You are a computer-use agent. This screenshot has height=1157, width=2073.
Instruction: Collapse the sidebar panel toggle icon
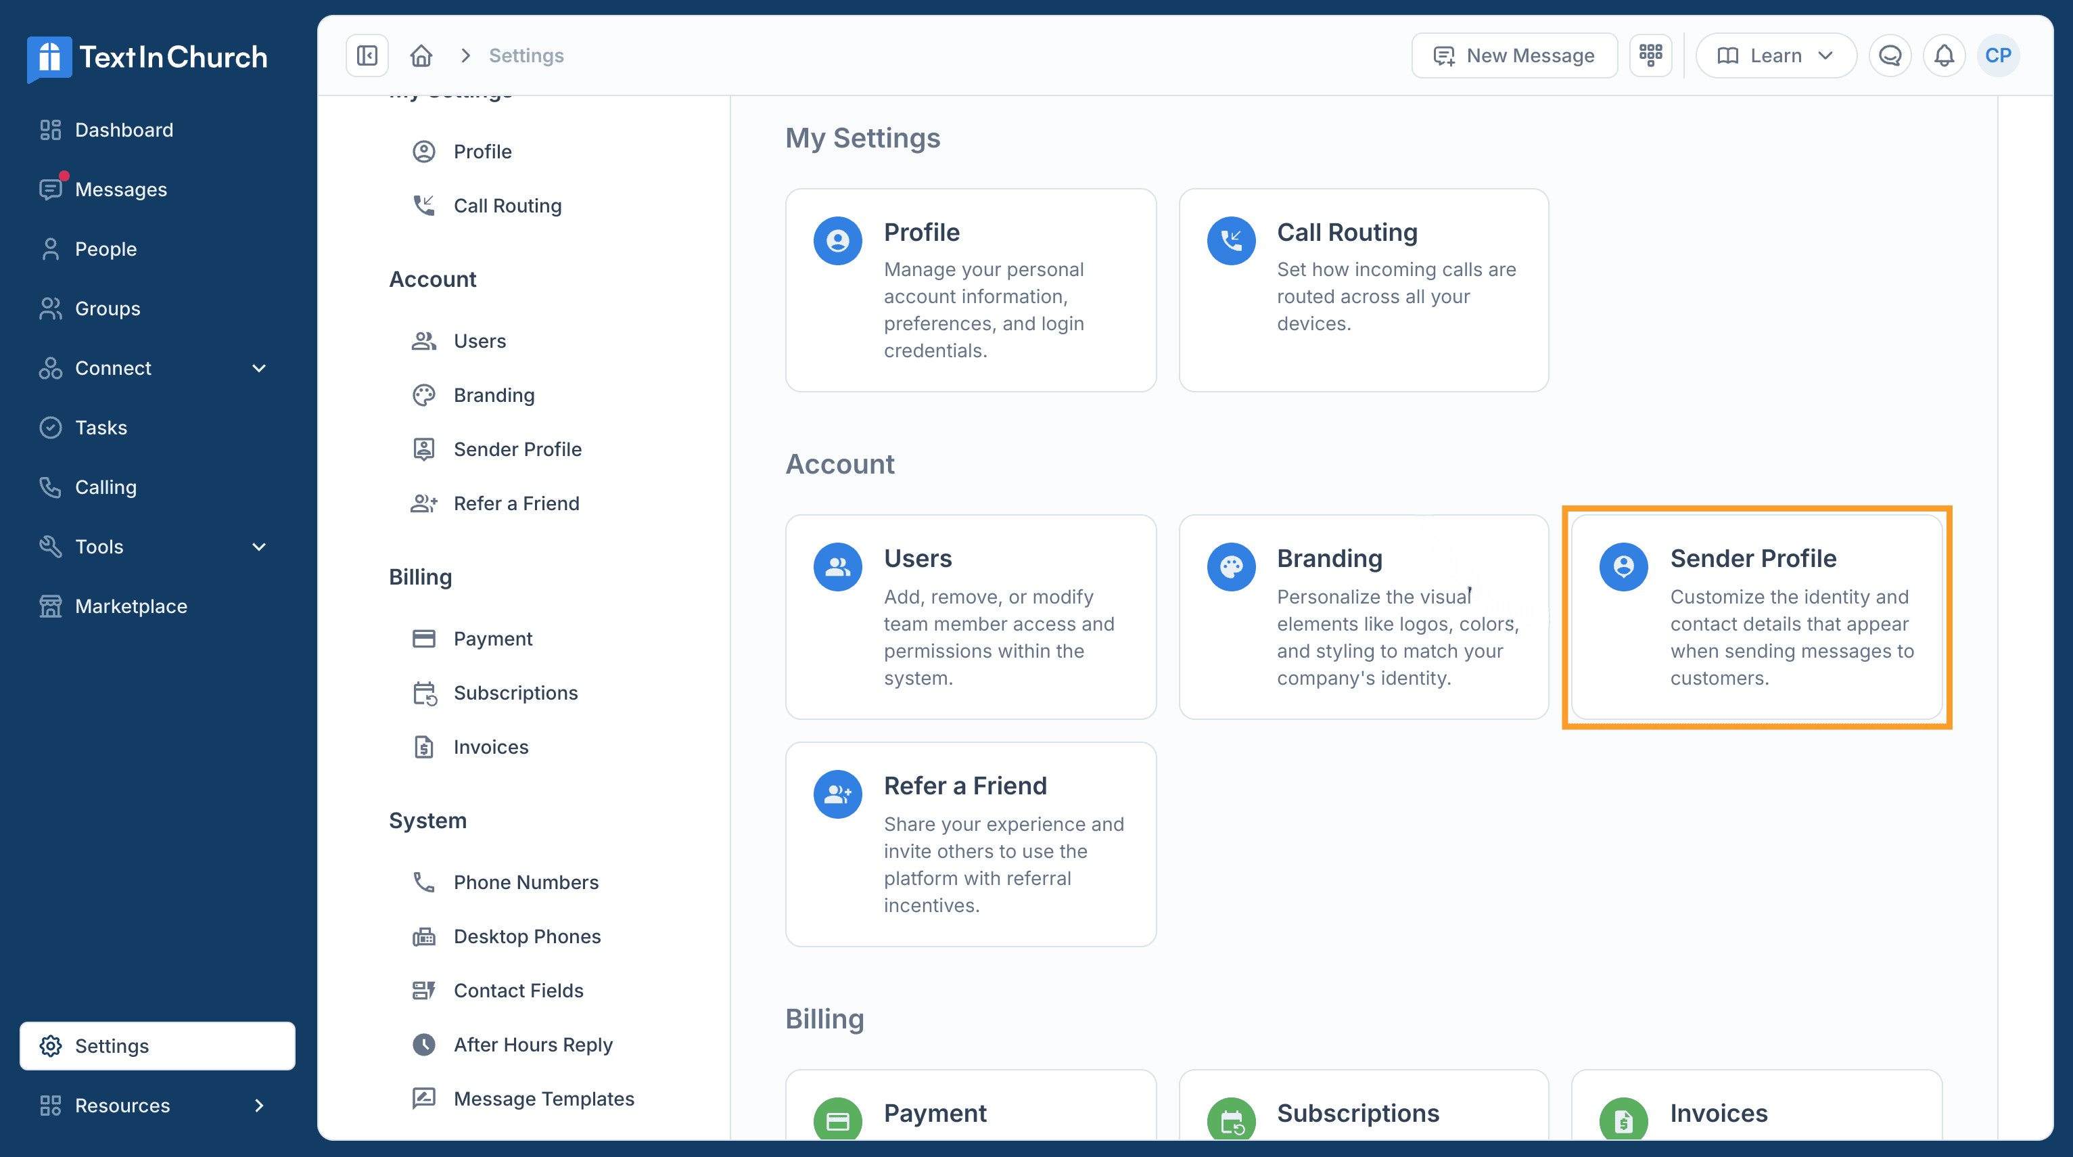click(x=367, y=55)
